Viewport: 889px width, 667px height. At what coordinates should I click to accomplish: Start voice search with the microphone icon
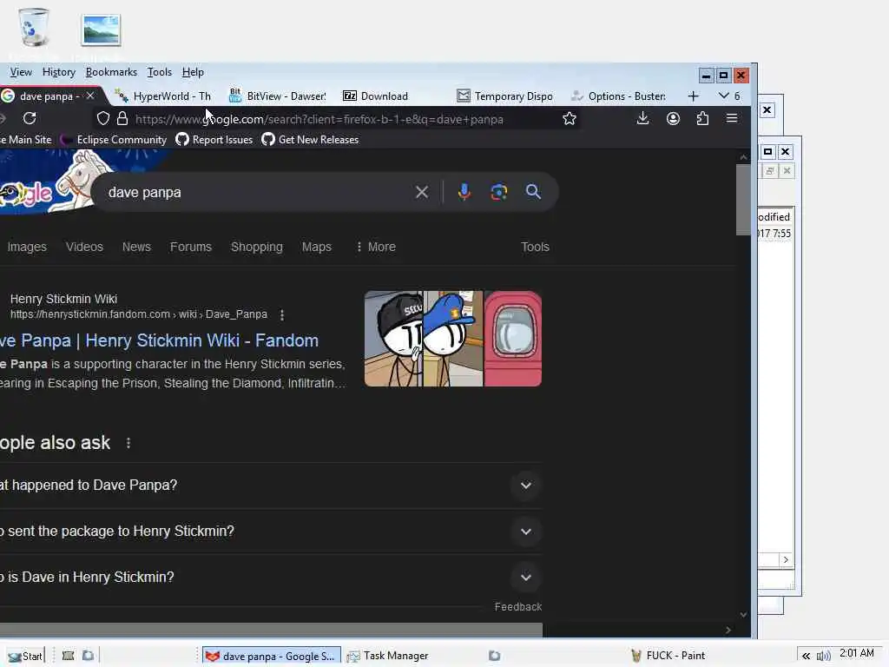pyautogui.click(x=464, y=192)
